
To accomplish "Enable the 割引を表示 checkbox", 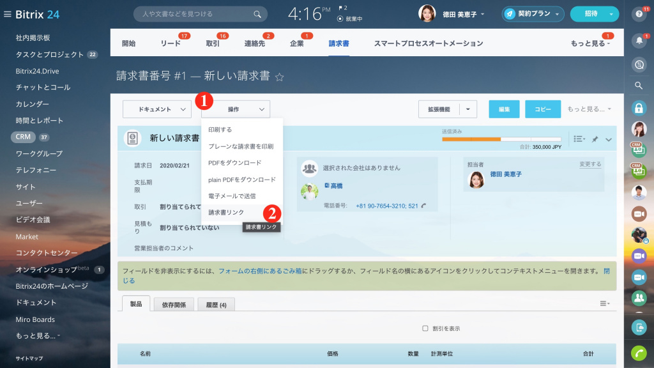I will [x=425, y=328].
